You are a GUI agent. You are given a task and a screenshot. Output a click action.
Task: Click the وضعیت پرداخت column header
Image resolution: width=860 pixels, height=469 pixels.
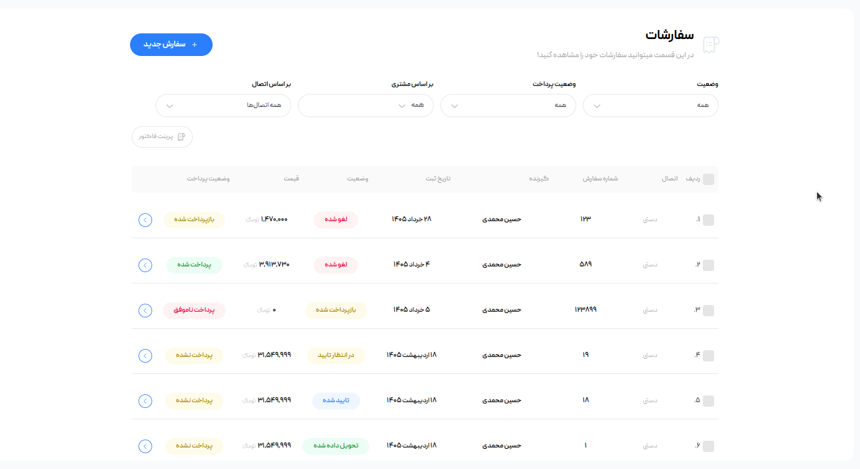pos(209,179)
